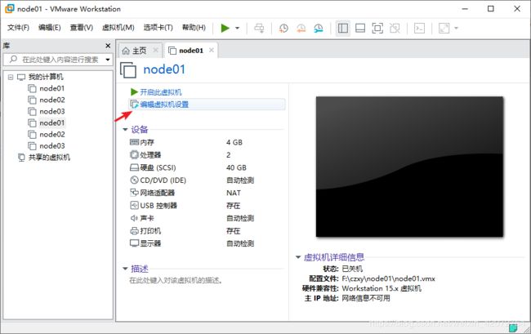The image size is (531, 334).
Task: Collapse the 我的计算机 tree node
Action: coord(11,77)
